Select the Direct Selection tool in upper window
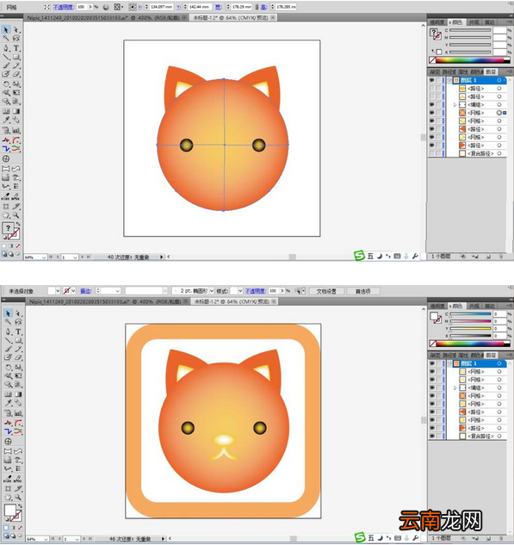This screenshot has width=514, height=545. click(x=16, y=30)
